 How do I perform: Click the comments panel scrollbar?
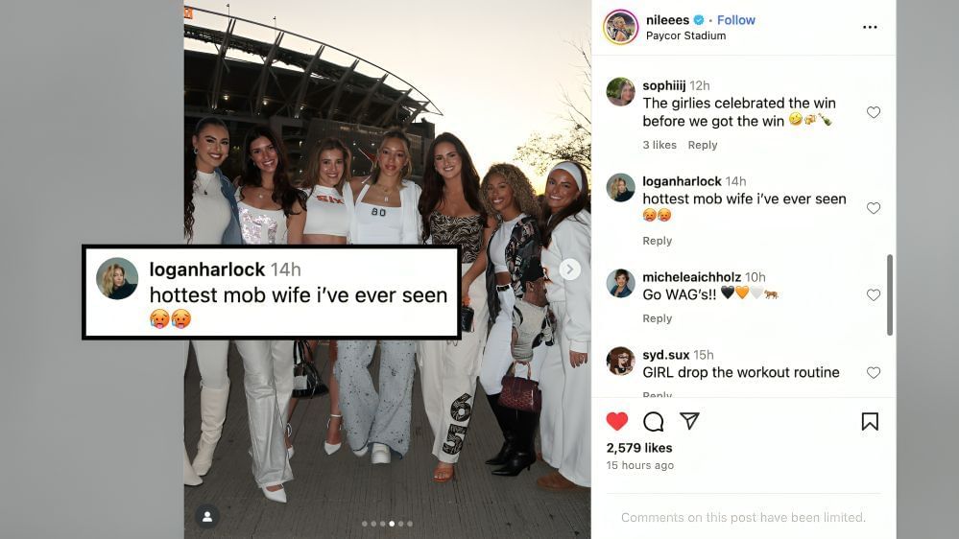click(889, 294)
